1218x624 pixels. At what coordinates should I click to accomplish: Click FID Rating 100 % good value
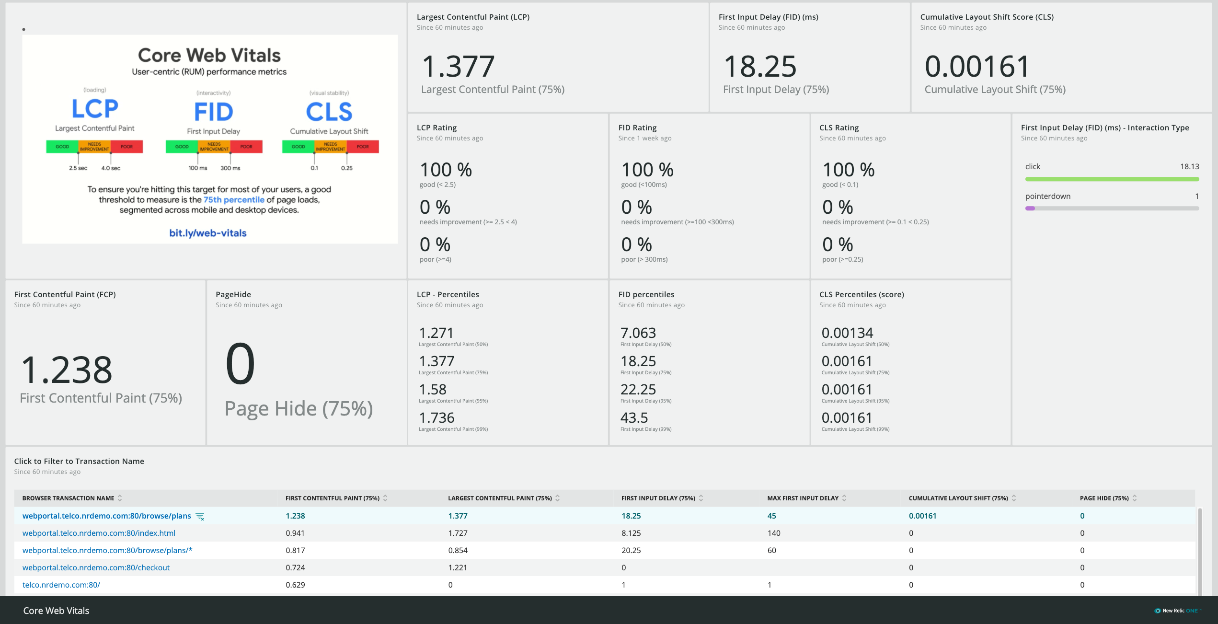pos(647,170)
